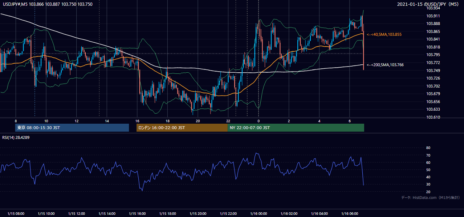Click hour tick 20 under price chart
The image size is (464, 217).
(198, 120)
